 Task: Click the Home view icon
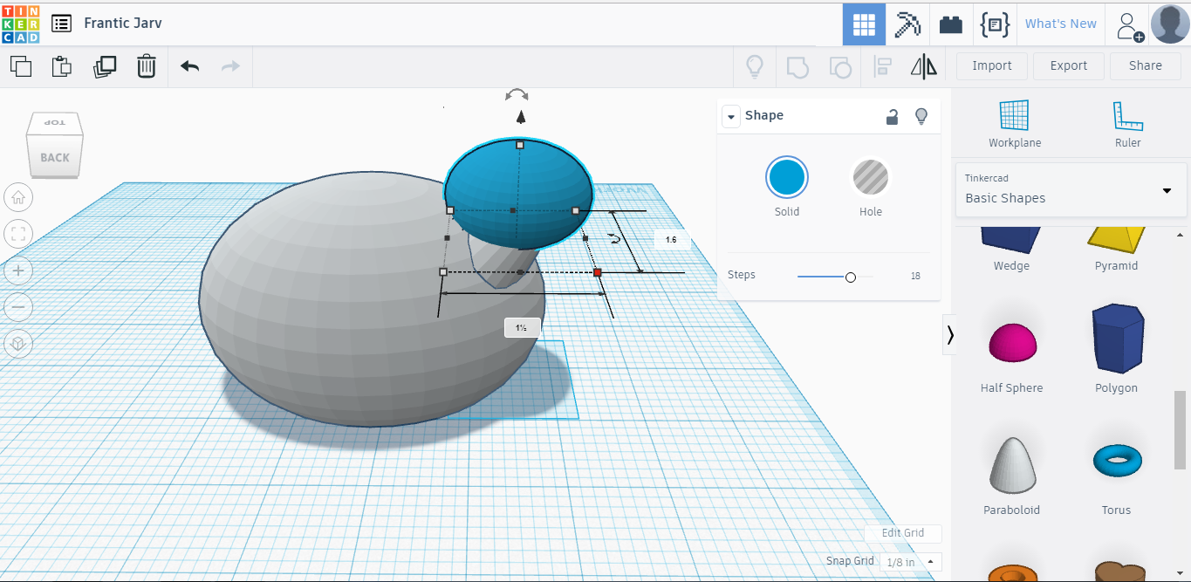[x=18, y=198]
